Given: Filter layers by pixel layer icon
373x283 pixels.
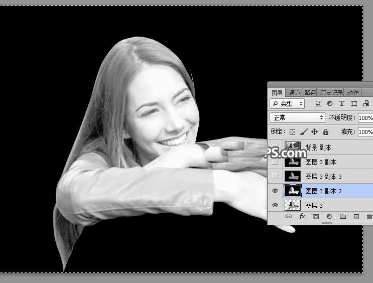Looking at the screenshot, I should tap(318, 104).
